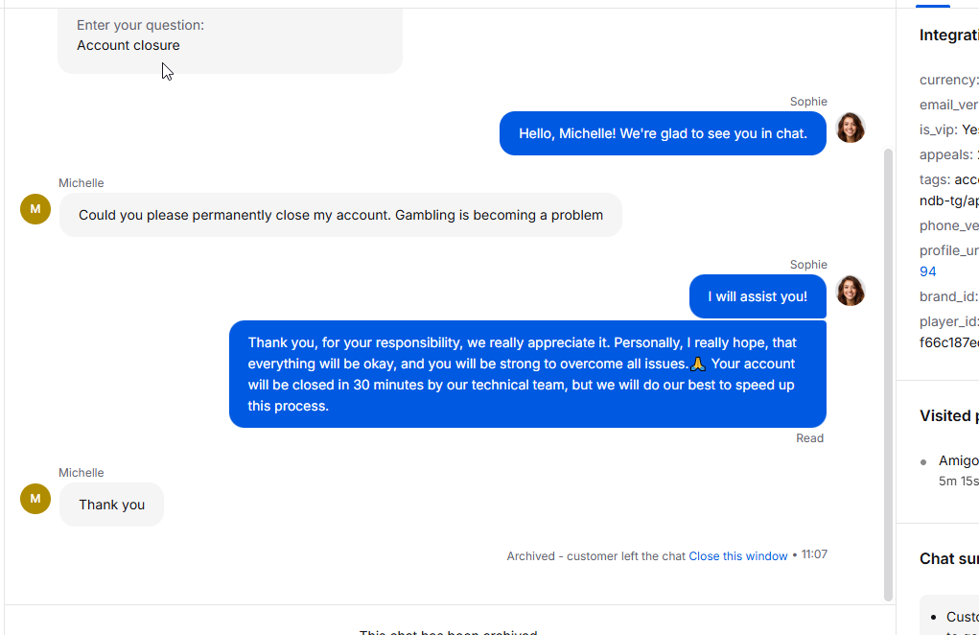Click the chat transcript vertical scrollbar

pos(888,375)
